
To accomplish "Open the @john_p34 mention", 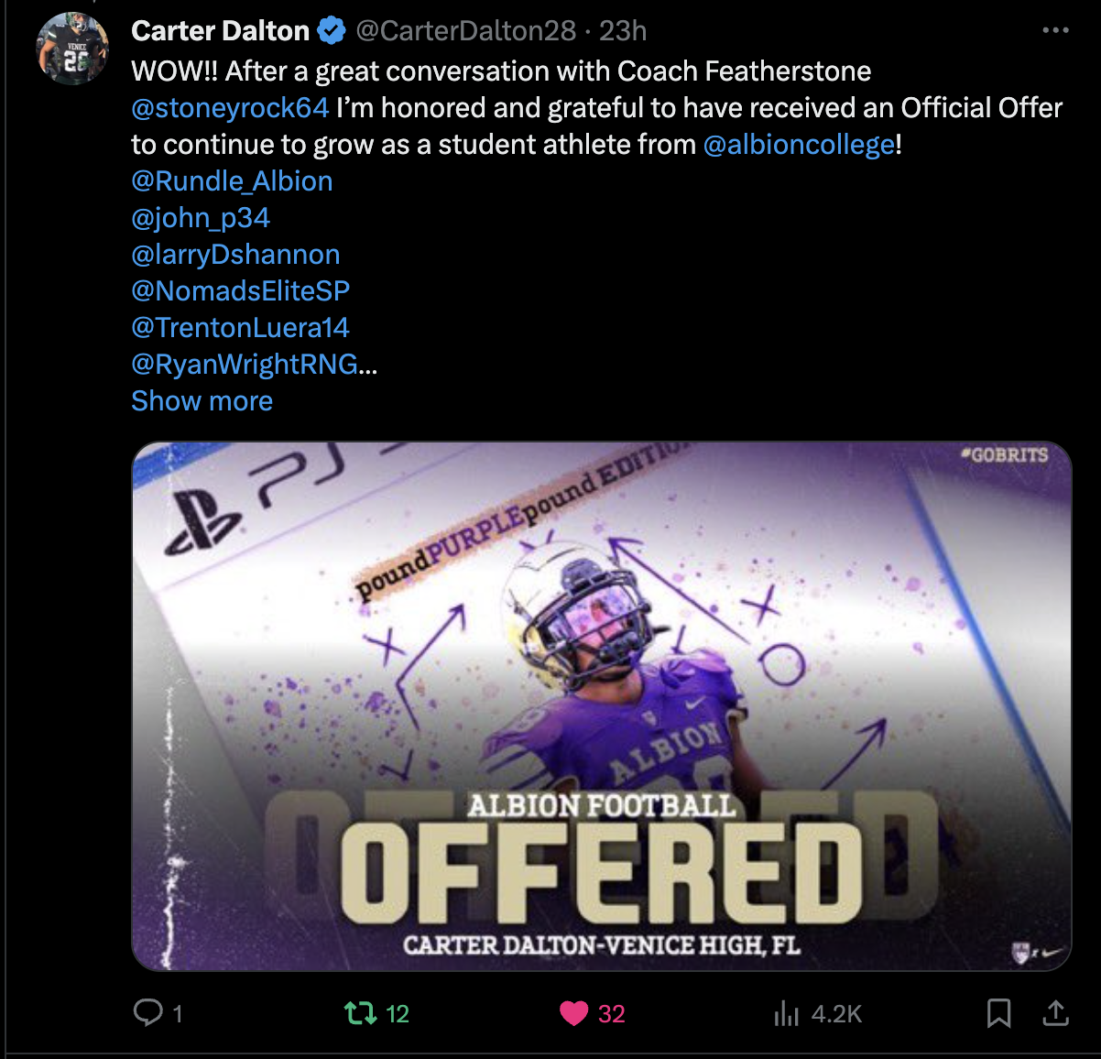I will tap(201, 218).
